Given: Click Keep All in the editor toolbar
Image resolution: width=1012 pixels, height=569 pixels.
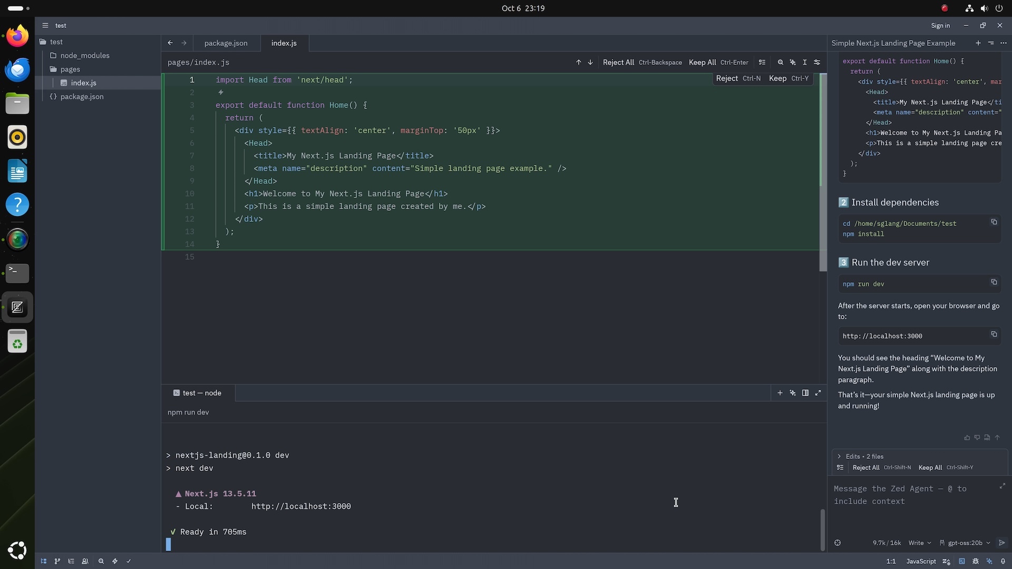Looking at the screenshot, I should pos(702,62).
